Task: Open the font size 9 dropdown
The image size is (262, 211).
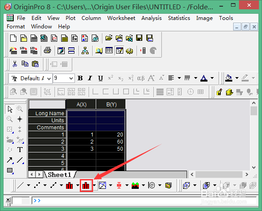Action: pyautogui.click(x=71, y=78)
